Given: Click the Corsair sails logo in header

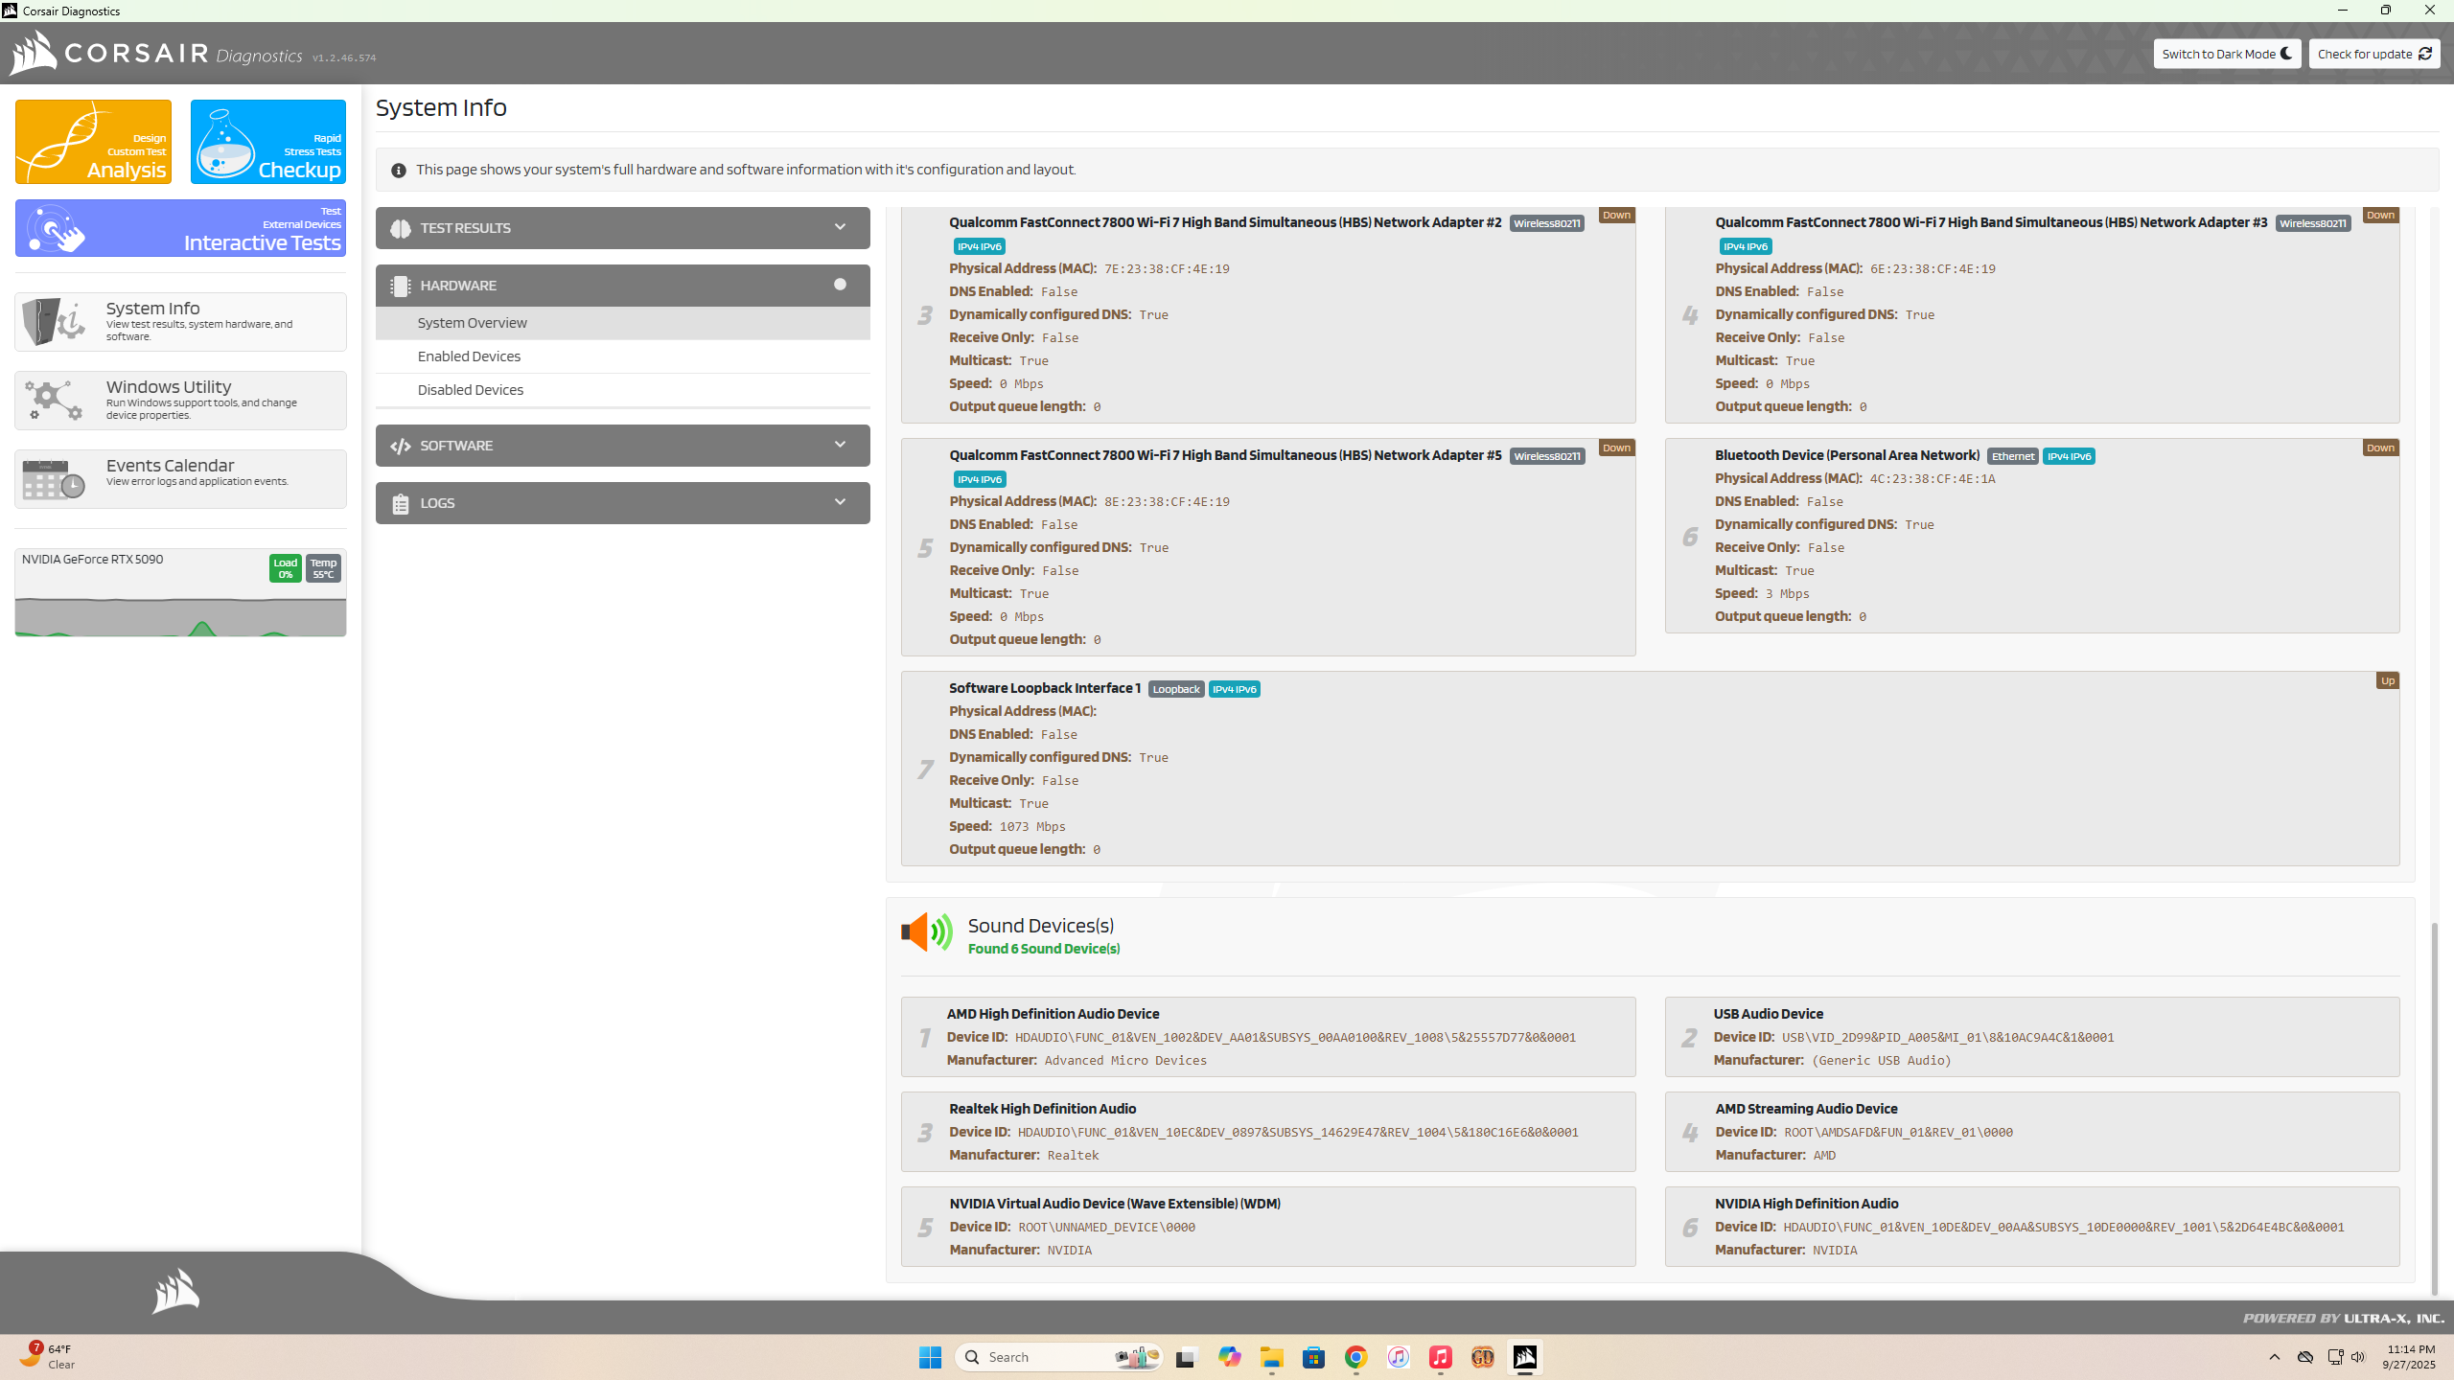Looking at the screenshot, I should [x=33, y=53].
